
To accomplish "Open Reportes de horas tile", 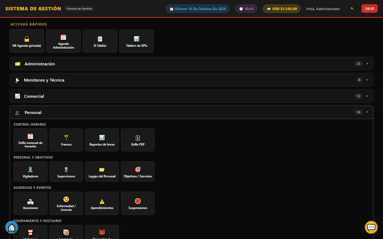I will 102,140.
